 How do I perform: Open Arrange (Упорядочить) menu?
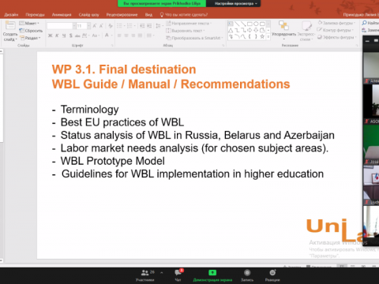point(283,31)
